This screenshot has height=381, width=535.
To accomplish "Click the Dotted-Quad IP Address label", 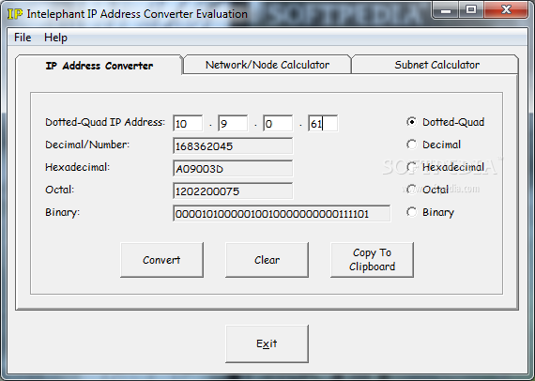I will pos(105,122).
